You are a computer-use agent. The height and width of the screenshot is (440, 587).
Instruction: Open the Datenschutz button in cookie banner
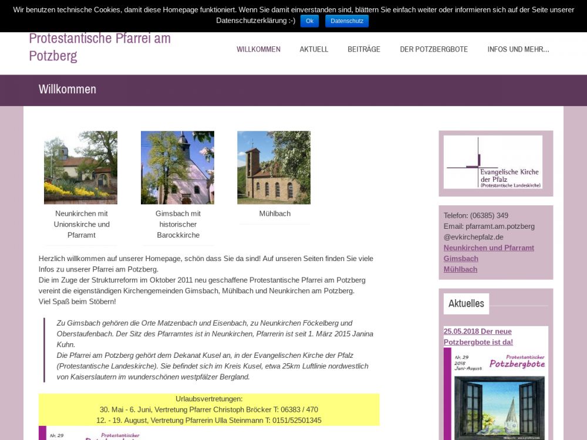pos(346,21)
